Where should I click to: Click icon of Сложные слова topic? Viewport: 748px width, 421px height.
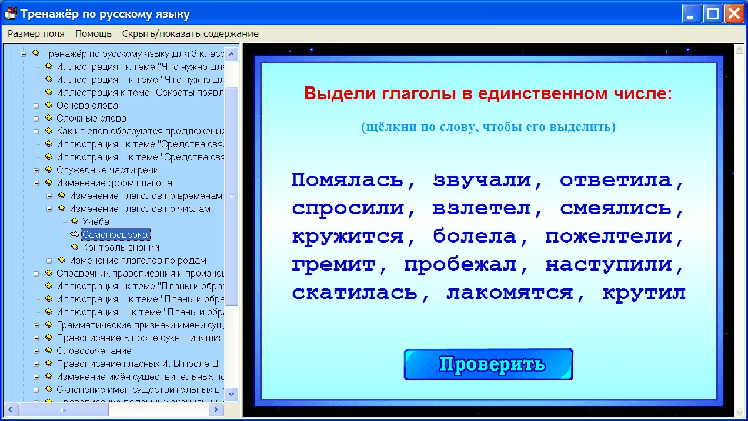[48, 118]
